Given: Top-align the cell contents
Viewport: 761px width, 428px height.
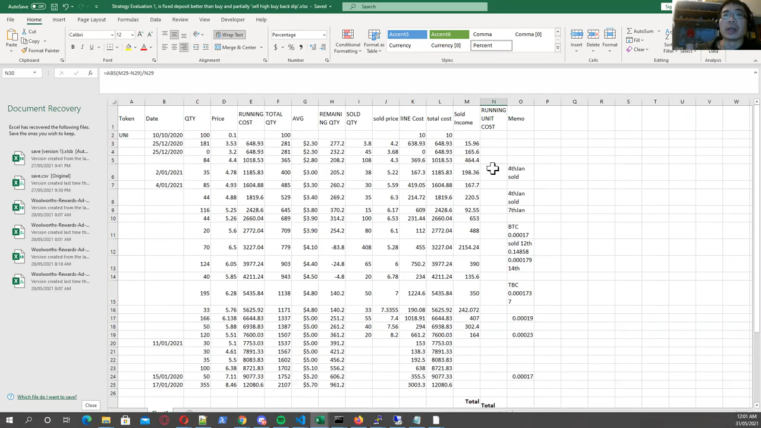Looking at the screenshot, I should click(165, 34).
